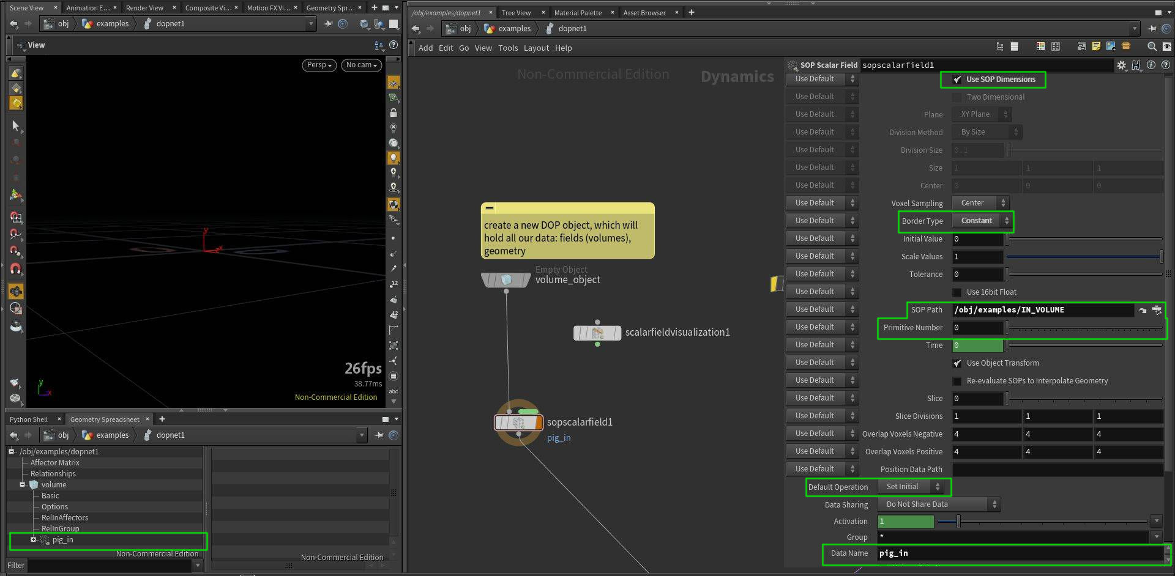Enable Re-evaluate SOPs to Interpolate Geometry
The width and height of the screenshot is (1175, 576).
pos(957,381)
